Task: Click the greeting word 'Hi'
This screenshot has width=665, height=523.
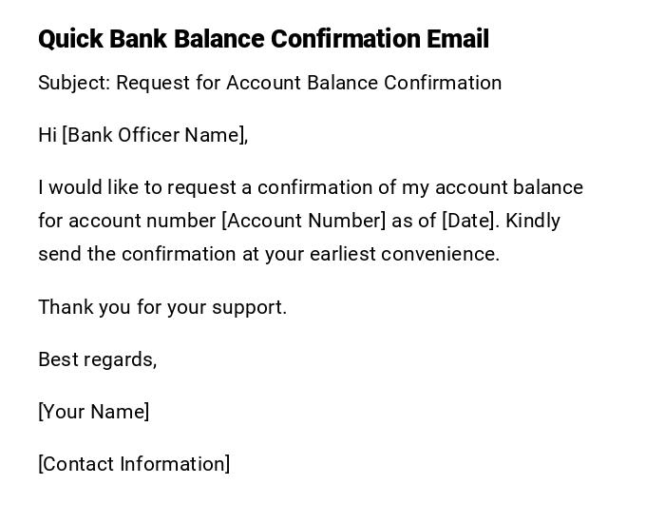Action: (x=47, y=135)
